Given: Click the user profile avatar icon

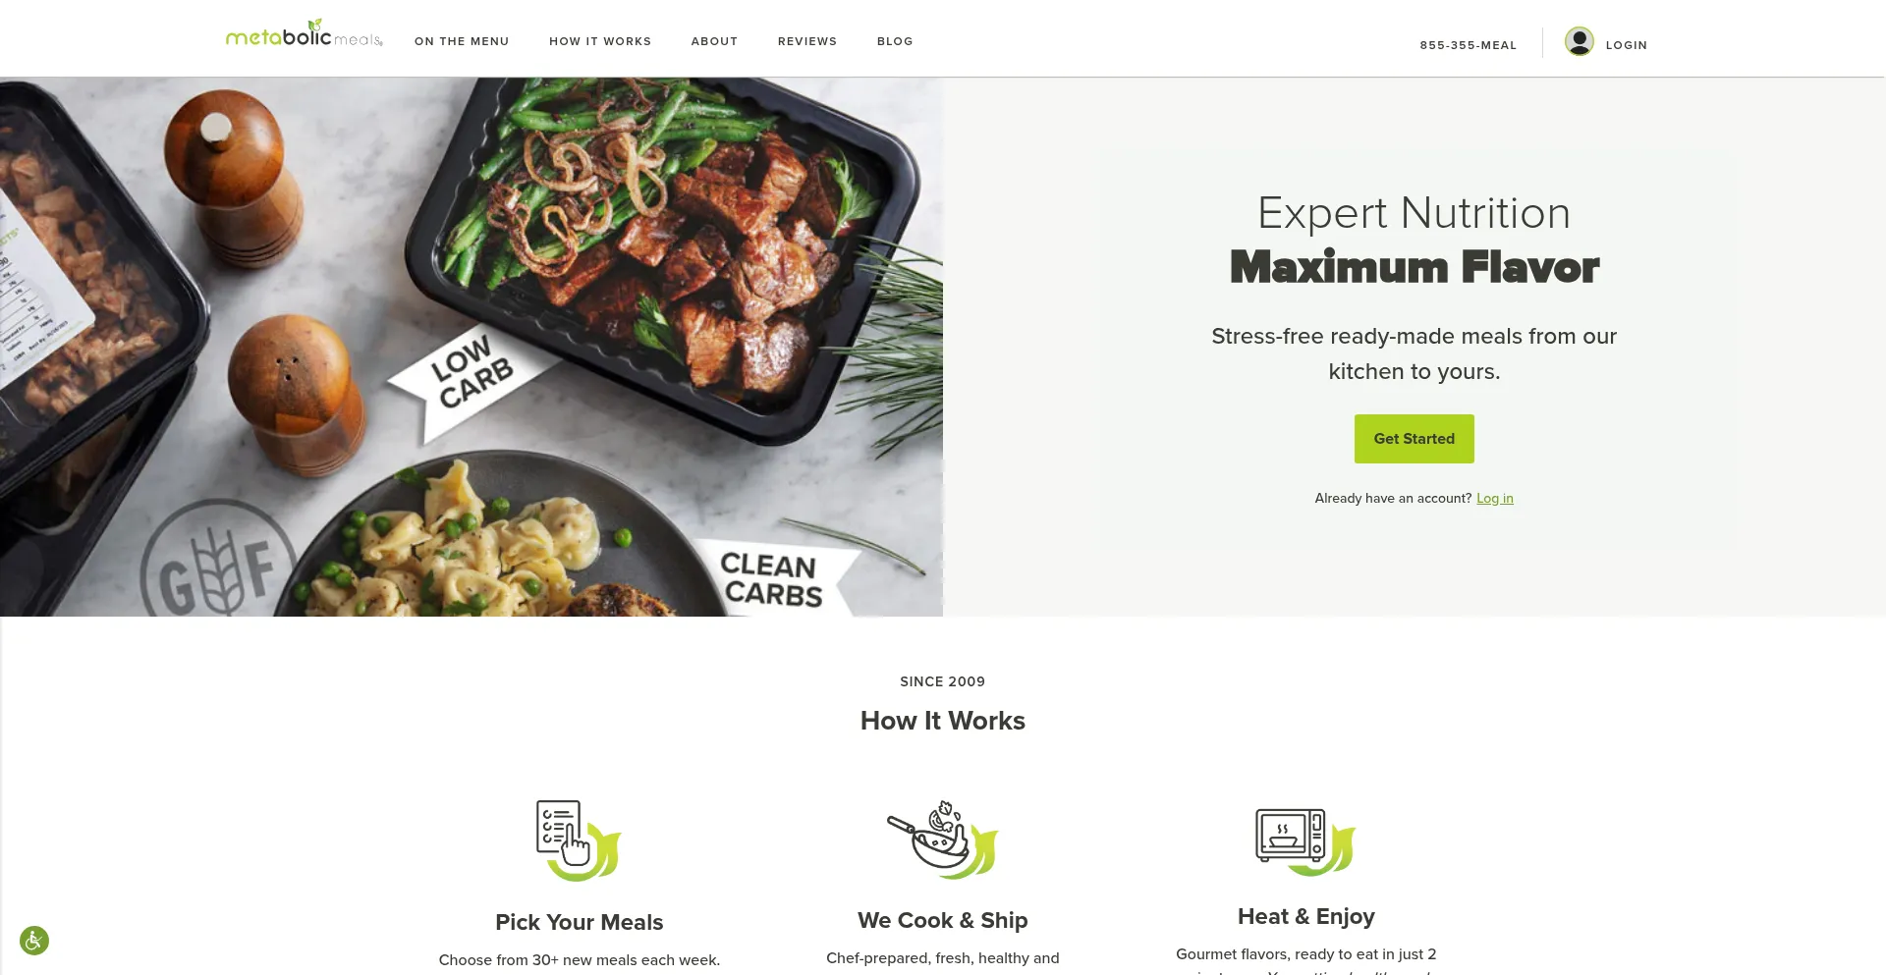Looking at the screenshot, I should tap(1580, 41).
